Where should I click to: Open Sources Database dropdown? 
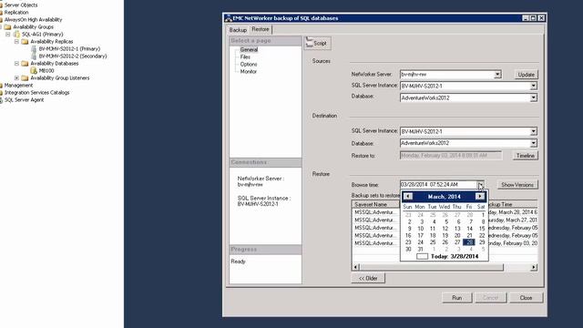pos(533,97)
